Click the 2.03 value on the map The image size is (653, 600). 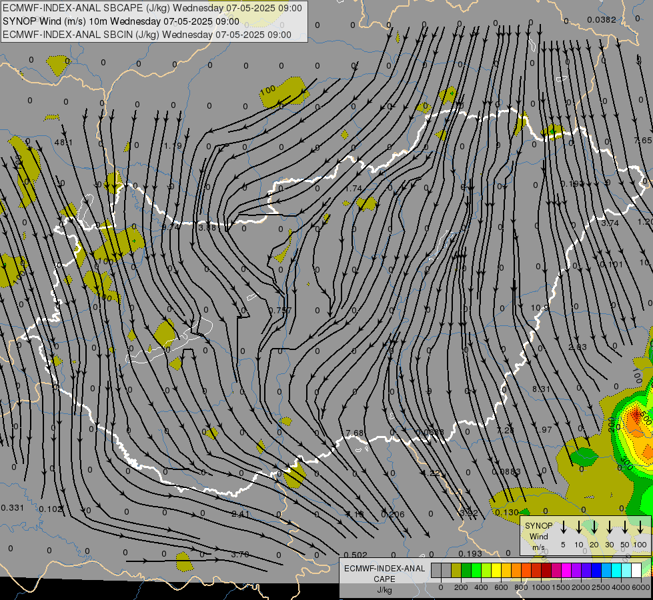[578, 347]
